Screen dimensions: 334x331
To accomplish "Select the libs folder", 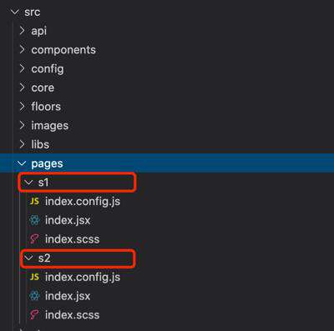I will (x=40, y=144).
